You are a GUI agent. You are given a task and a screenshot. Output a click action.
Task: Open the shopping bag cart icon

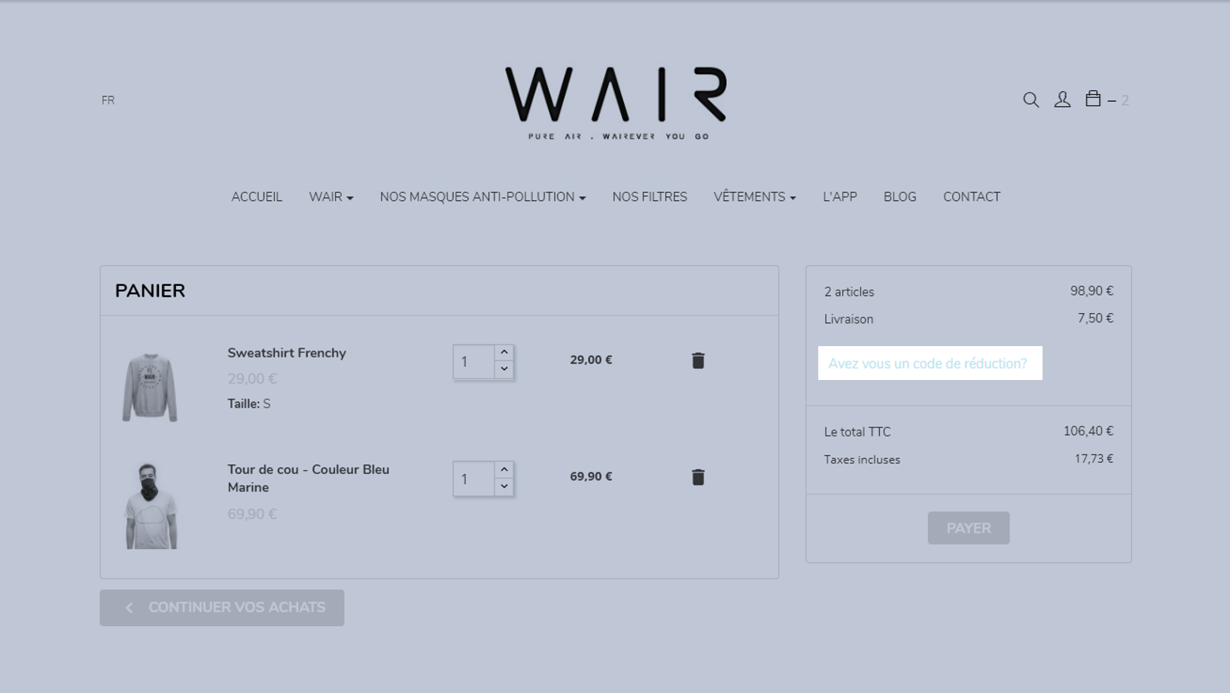point(1093,98)
